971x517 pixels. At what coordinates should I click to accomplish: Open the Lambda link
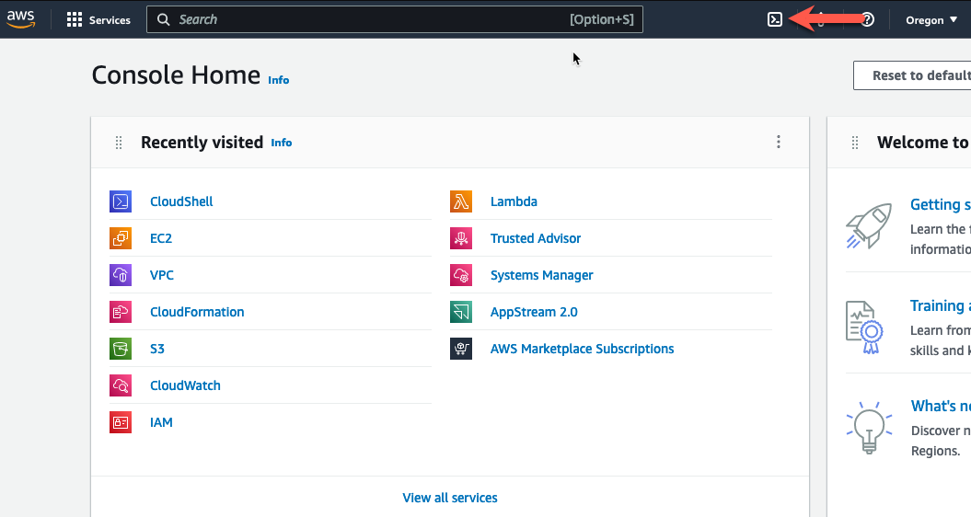click(x=514, y=201)
